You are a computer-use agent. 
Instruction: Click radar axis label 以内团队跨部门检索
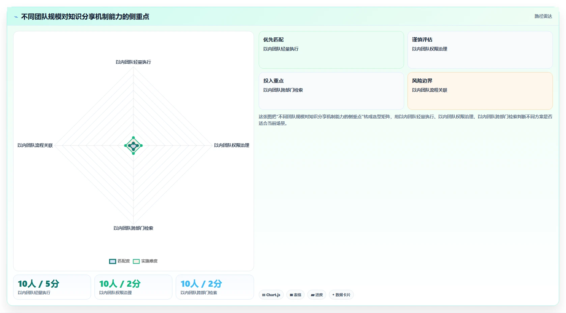point(133,228)
